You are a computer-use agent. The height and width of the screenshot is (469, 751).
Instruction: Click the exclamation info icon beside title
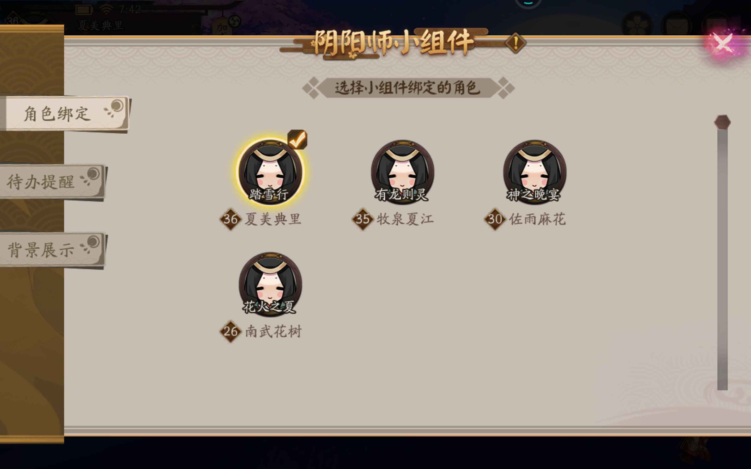[x=516, y=43]
